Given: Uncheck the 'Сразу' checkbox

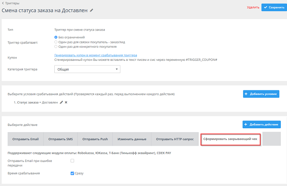Looking at the screenshot, I should (72, 173).
